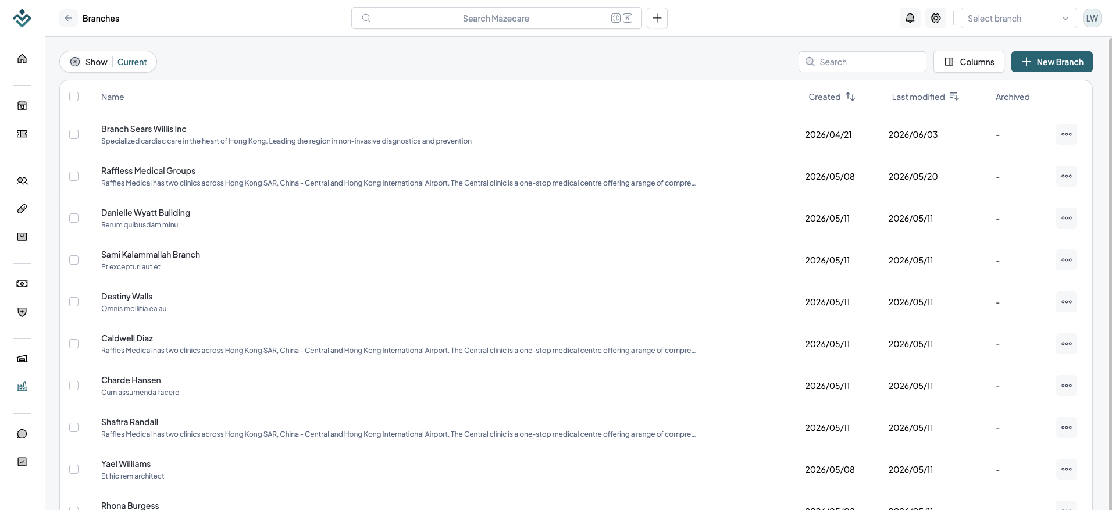Select the Destiny Walls row checkbox
The image size is (1112, 510).
point(74,302)
